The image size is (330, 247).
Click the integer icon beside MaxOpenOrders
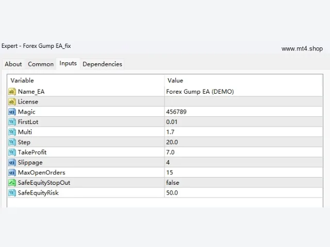click(12, 172)
